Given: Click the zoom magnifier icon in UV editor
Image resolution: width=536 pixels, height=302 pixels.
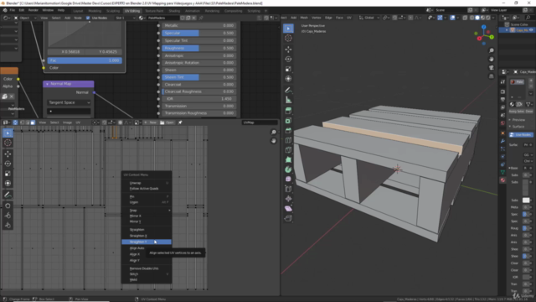Looking at the screenshot, I should coord(274,133).
